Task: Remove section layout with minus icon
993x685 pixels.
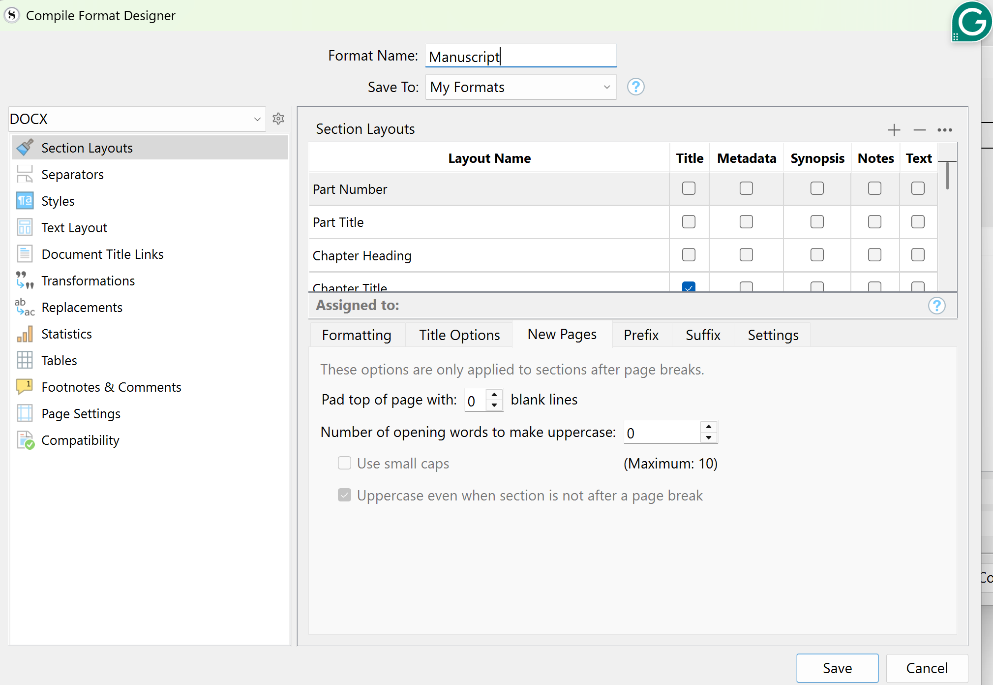Action: [919, 130]
